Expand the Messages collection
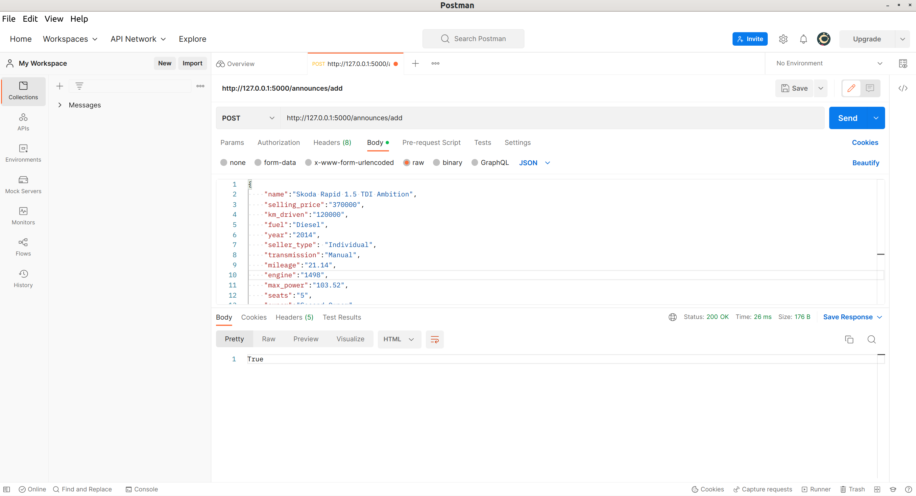The image size is (916, 496). click(x=60, y=105)
